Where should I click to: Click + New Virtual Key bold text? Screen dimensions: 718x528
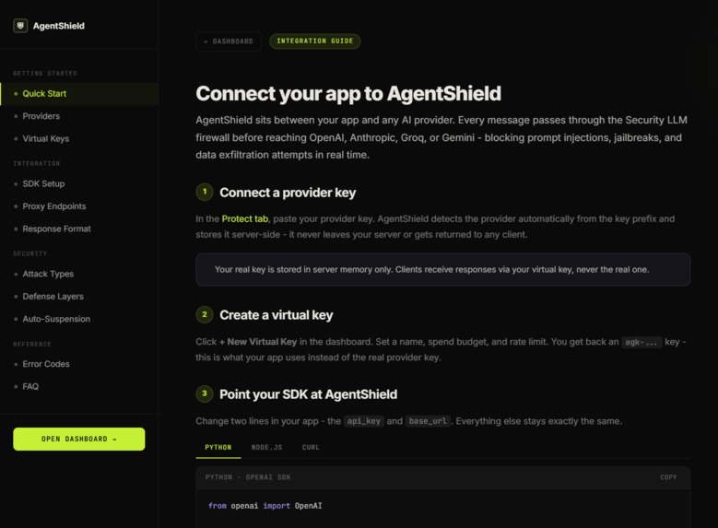(x=258, y=342)
